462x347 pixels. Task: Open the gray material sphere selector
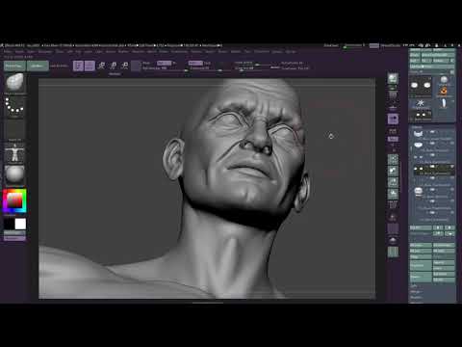click(x=14, y=175)
